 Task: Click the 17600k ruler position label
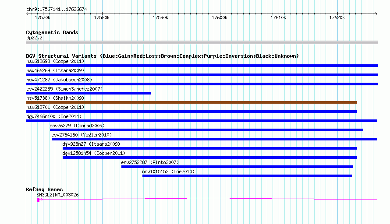pyautogui.click(x=220, y=17)
